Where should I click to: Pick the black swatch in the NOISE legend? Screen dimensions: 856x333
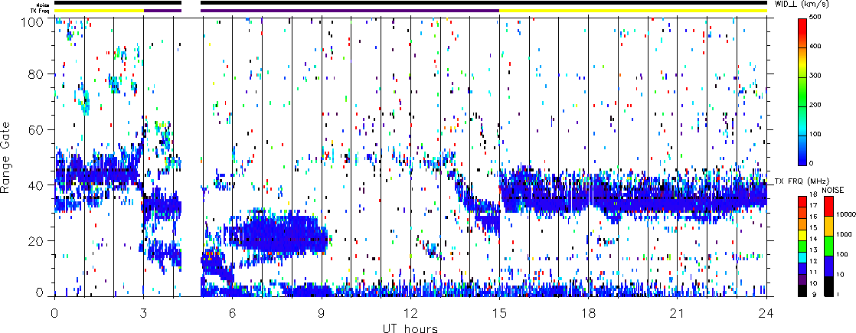[827, 286]
